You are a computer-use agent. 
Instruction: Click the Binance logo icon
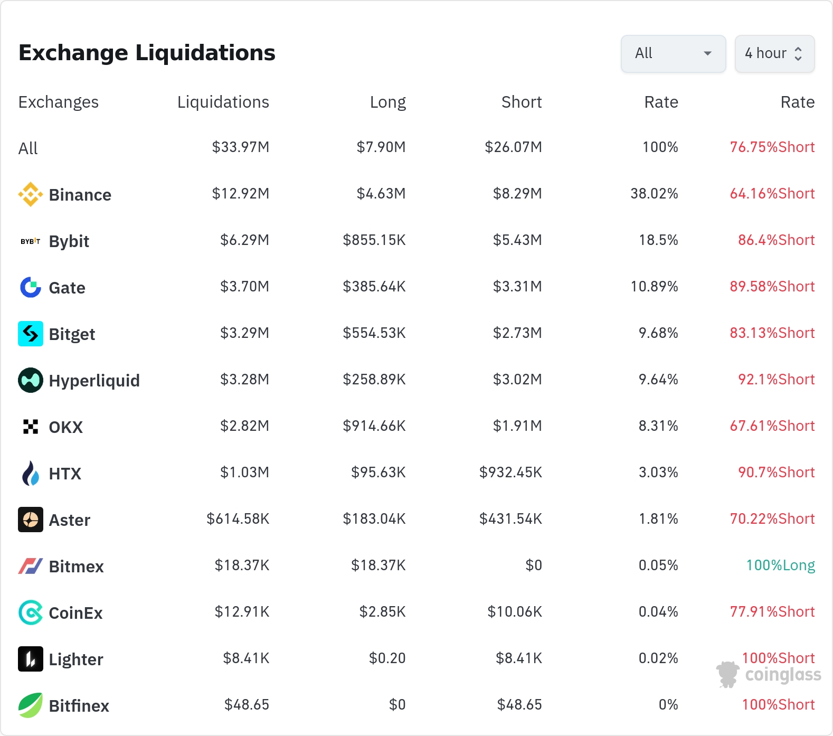pos(31,194)
